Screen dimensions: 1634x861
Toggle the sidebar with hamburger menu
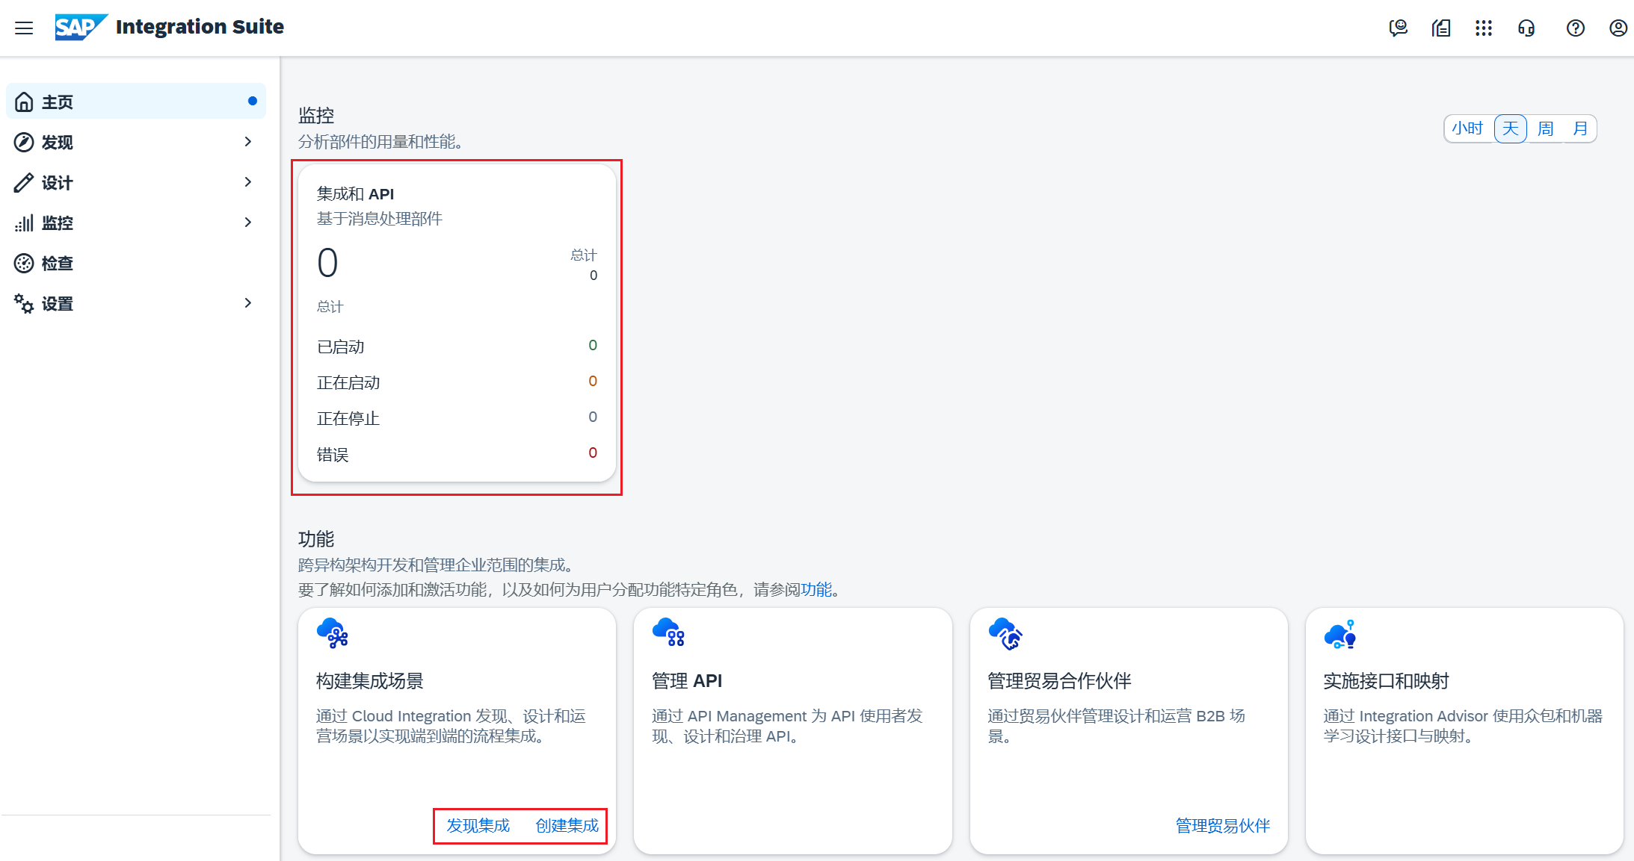click(23, 28)
